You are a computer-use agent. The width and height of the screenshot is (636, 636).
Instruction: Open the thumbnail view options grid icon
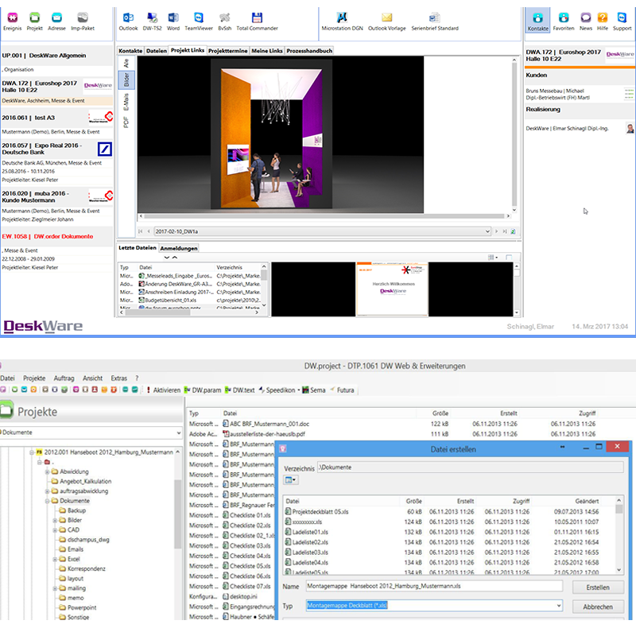pyautogui.click(x=493, y=258)
